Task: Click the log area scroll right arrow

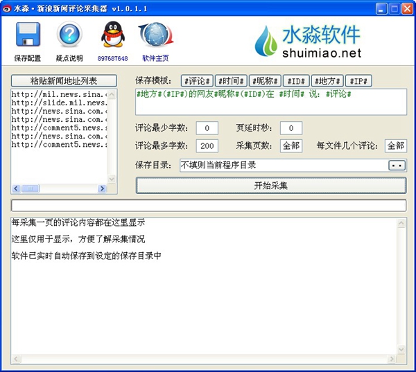Action: (392, 359)
